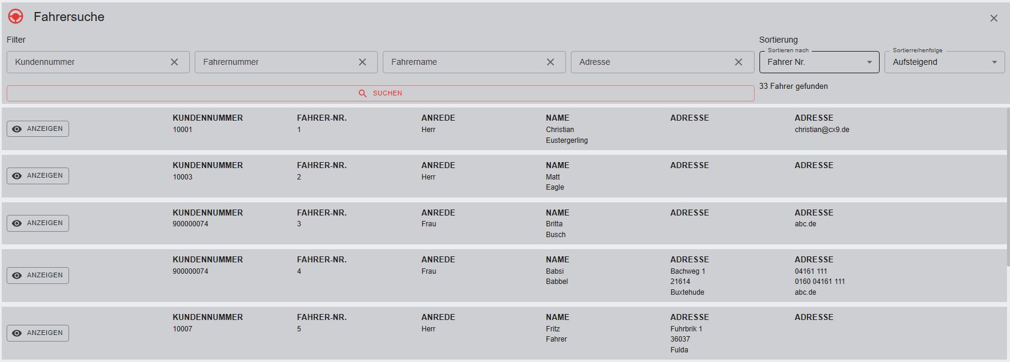Click the eye icon for driver Christian Eustergerling

click(17, 129)
